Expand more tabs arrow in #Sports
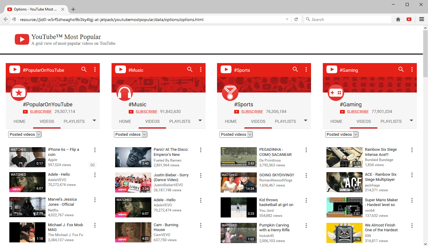The width and height of the screenshot is (428, 246). point(306,120)
